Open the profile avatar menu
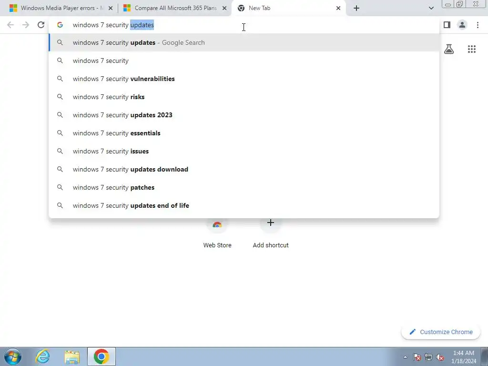The image size is (488, 366). [462, 25]
